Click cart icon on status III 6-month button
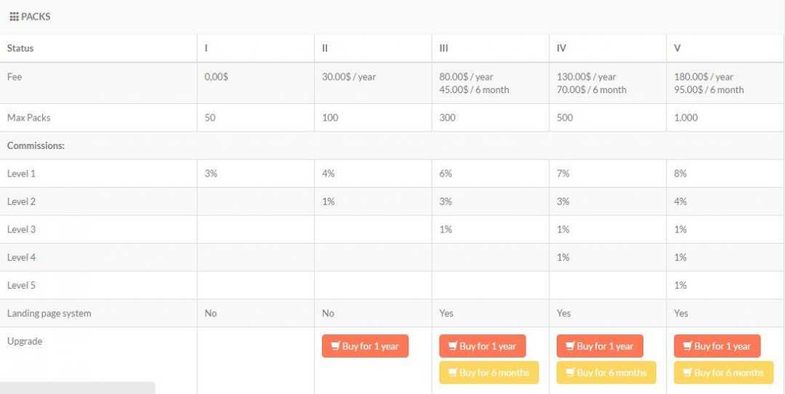 click(x=452, y=373)
